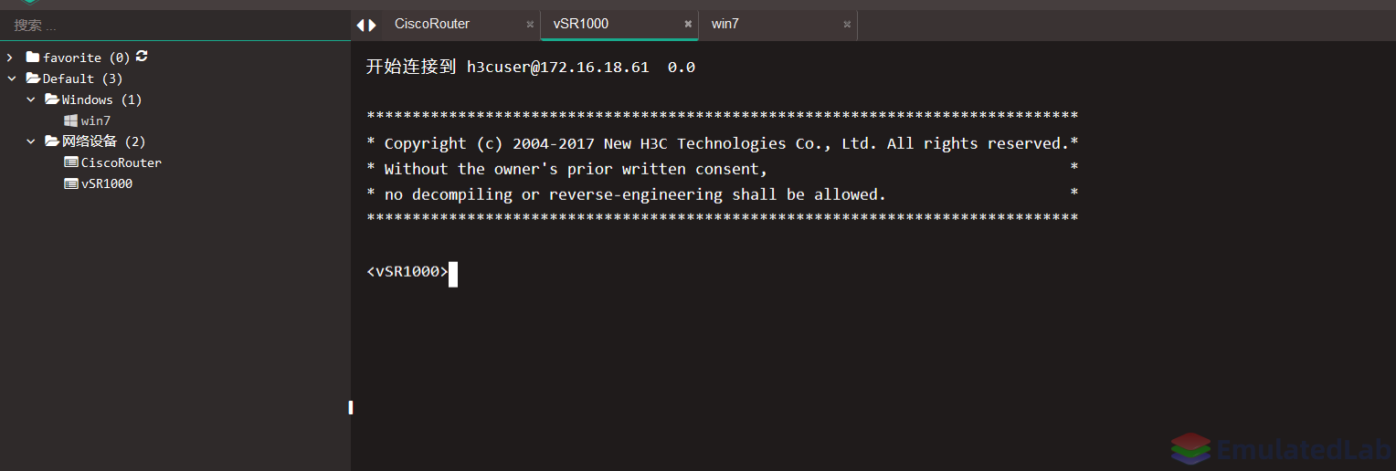Click the CiscoRouter device icon
Screen dimensions: 1396x471
pos(70,162)
